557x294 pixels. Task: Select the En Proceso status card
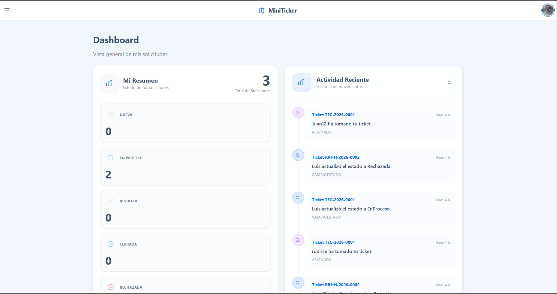[185, 166]
